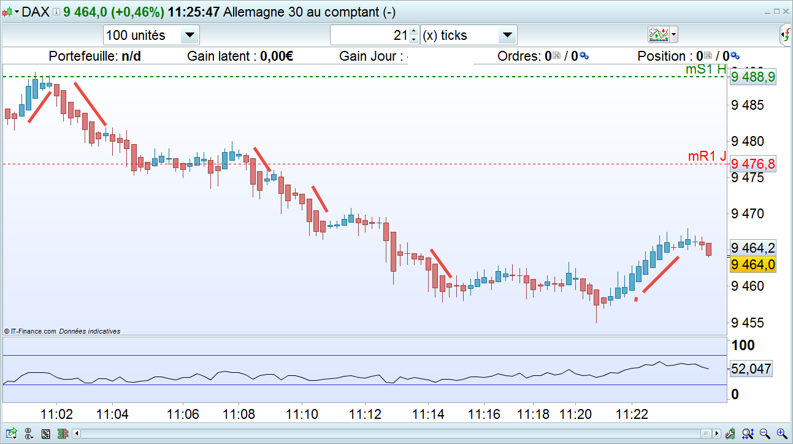
Task: Click the red-green order book icon
Action: [x=63, y=434]
